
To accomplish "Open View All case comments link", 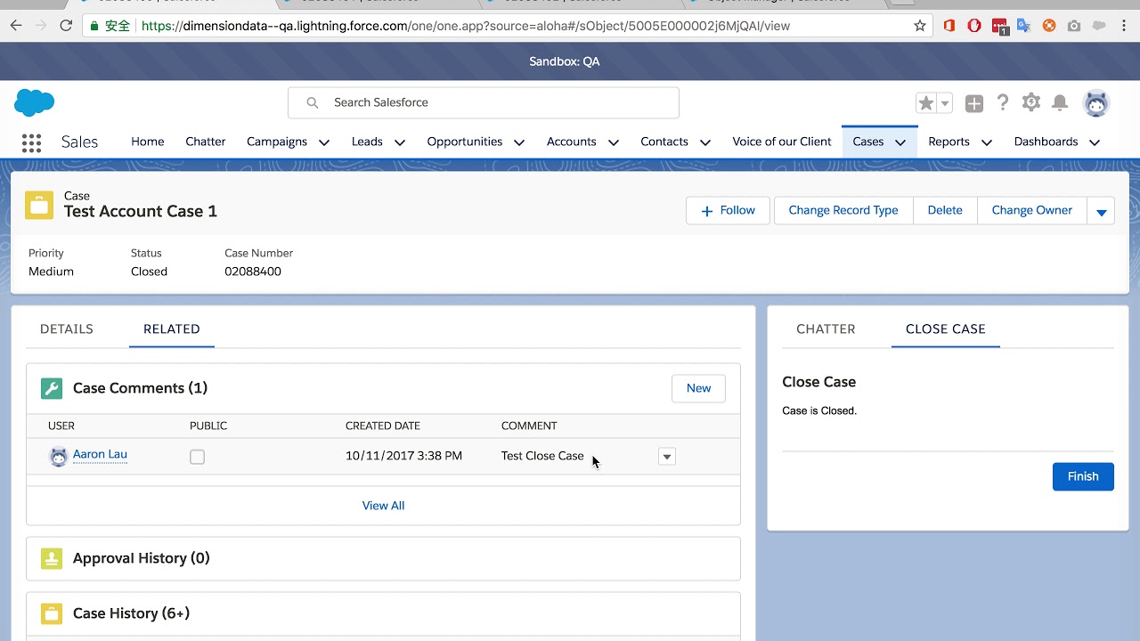I will (383, 506).
